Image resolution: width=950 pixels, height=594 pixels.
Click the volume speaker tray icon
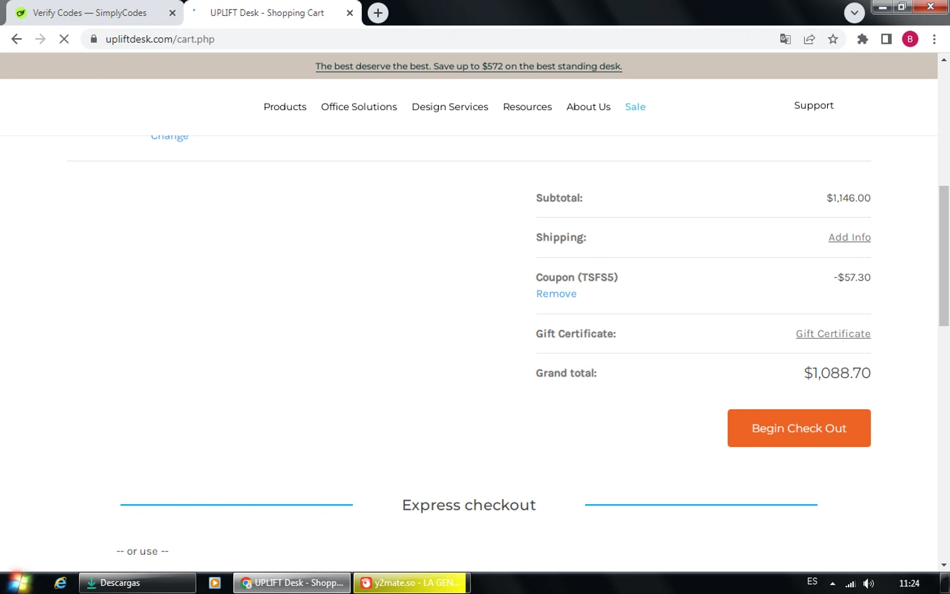(x=868, y=584)
